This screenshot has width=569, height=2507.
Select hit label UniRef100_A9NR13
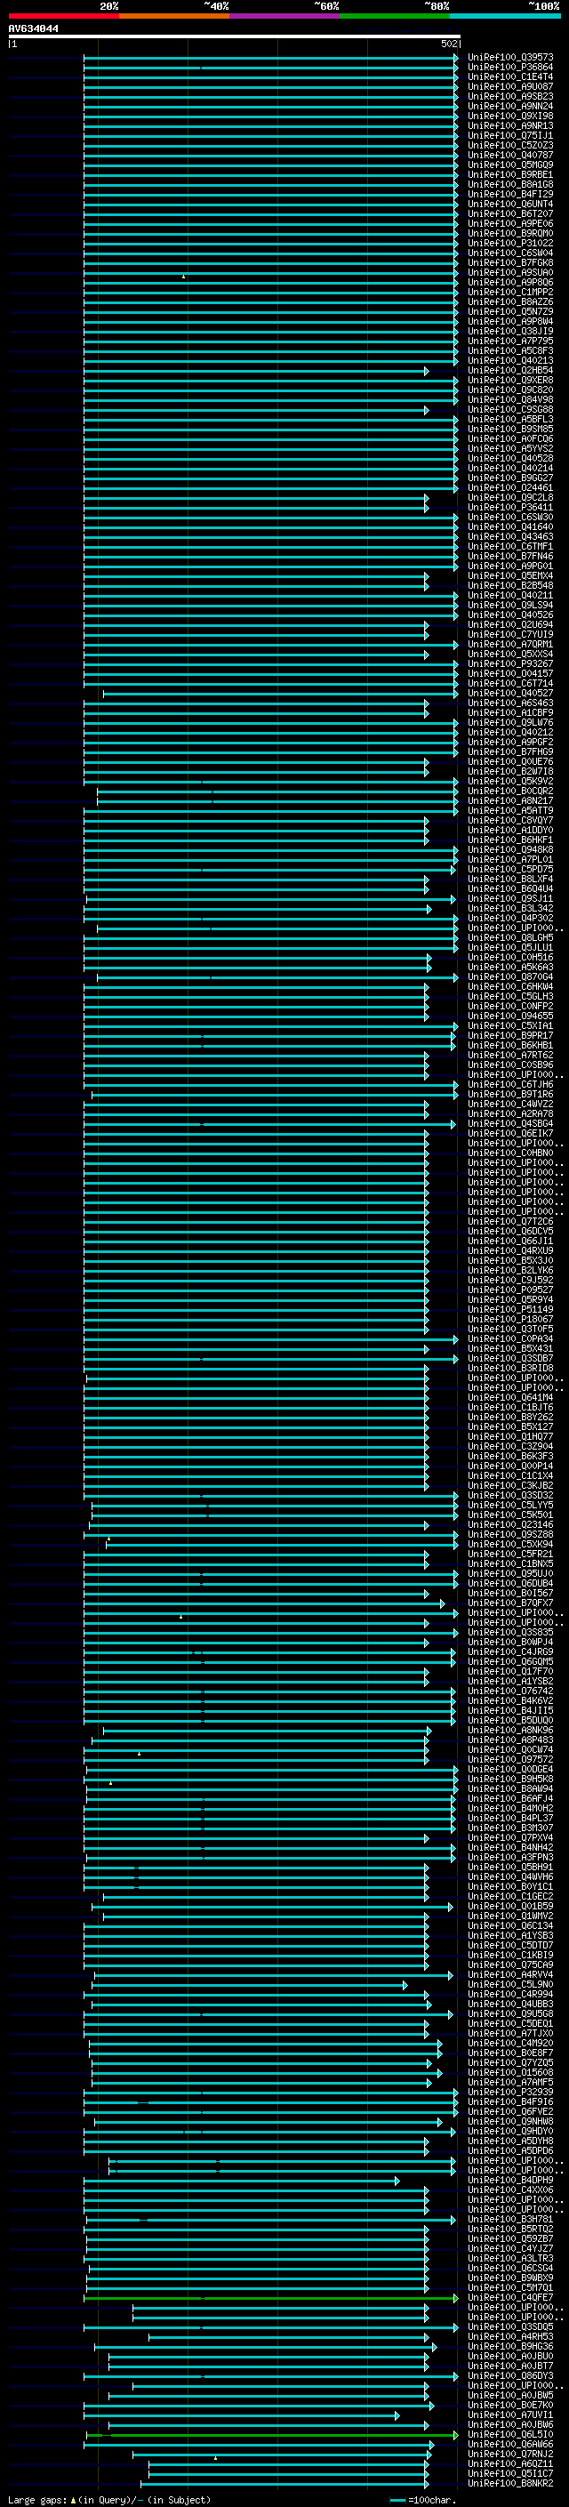click(510, 125)
